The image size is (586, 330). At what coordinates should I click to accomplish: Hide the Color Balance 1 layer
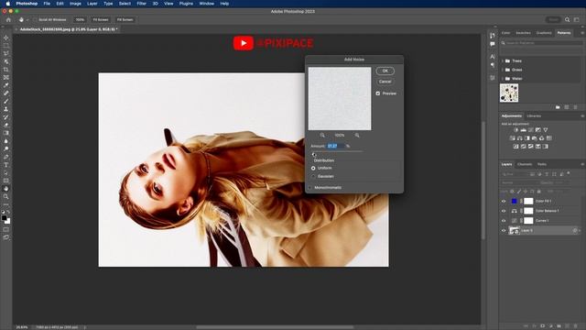pos(504,211)
